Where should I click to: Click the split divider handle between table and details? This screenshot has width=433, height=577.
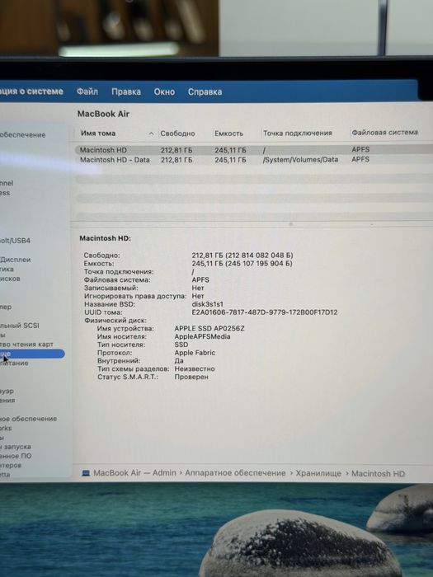290,223
